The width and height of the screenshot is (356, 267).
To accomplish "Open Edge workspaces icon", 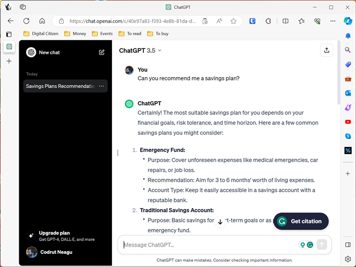I will tap(23, 7).
